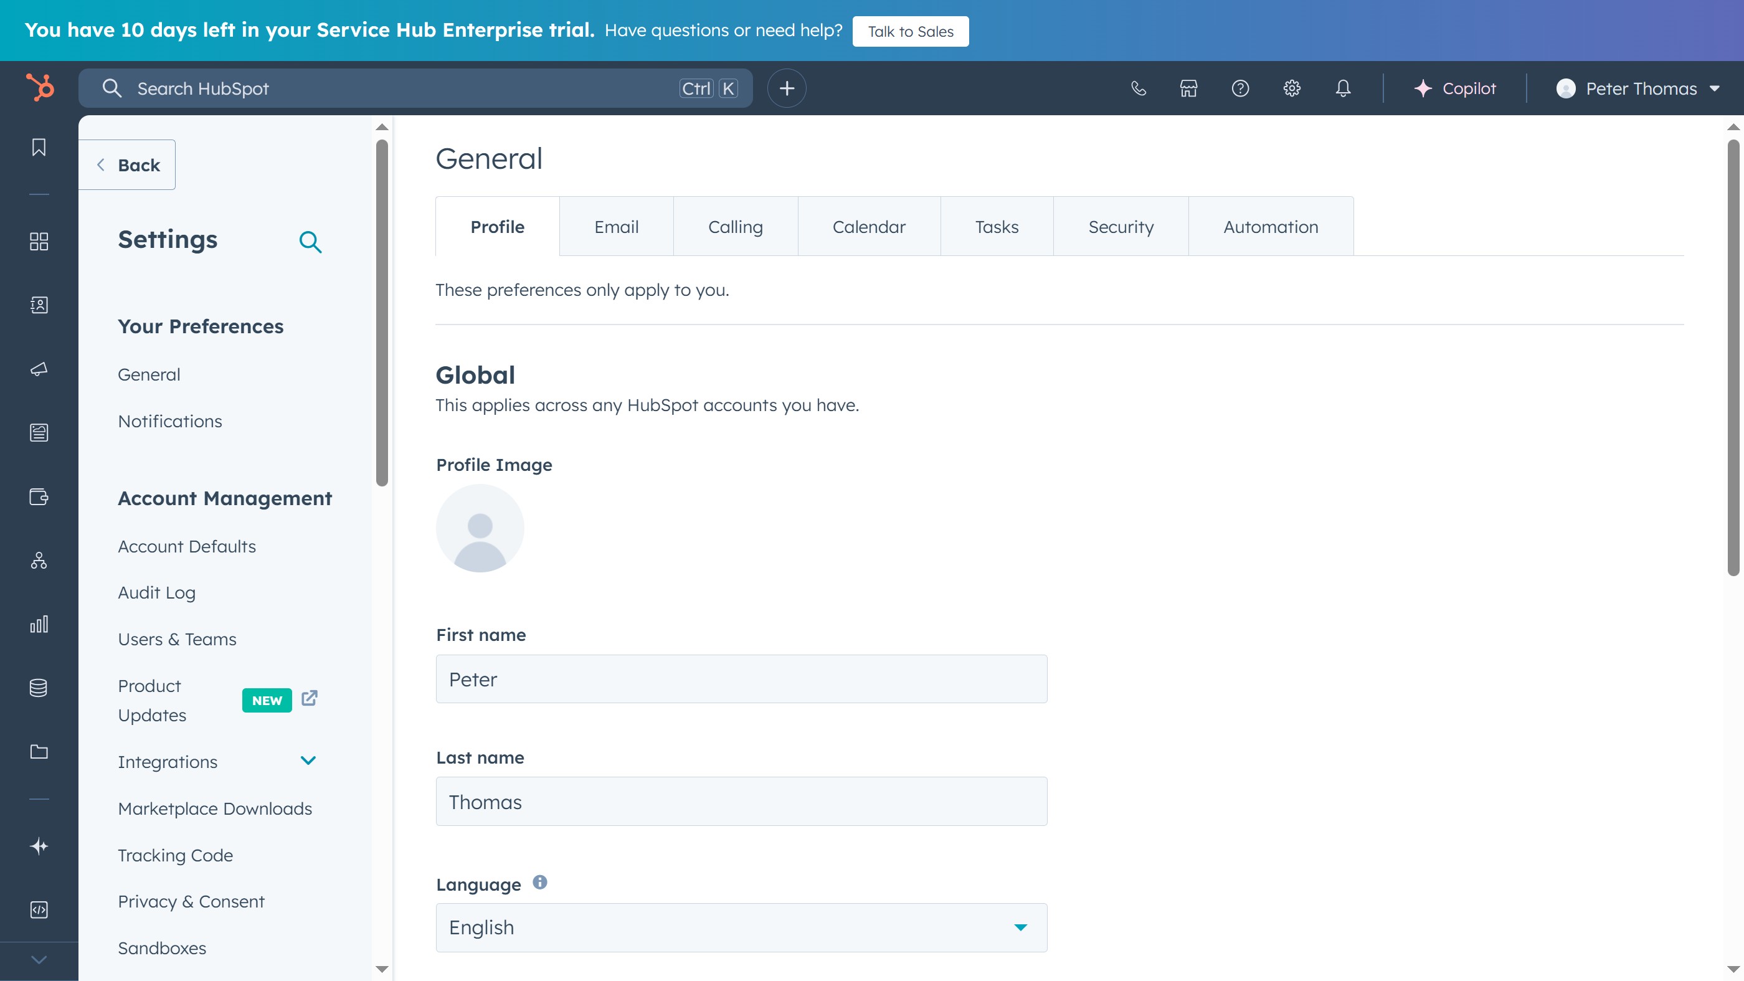Open the Notifications bell icon

pyautogui.click(x=1344, y=88)
